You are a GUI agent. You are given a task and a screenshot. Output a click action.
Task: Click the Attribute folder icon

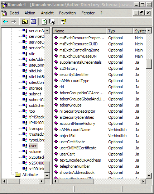pos(18,175)
